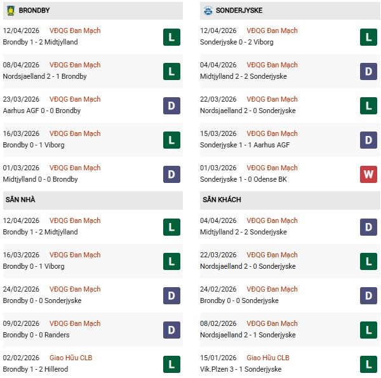Click the D badge for Brondby 0-0 Randers
The width and height of the screenshot is (381, 378).
[171, 330]
